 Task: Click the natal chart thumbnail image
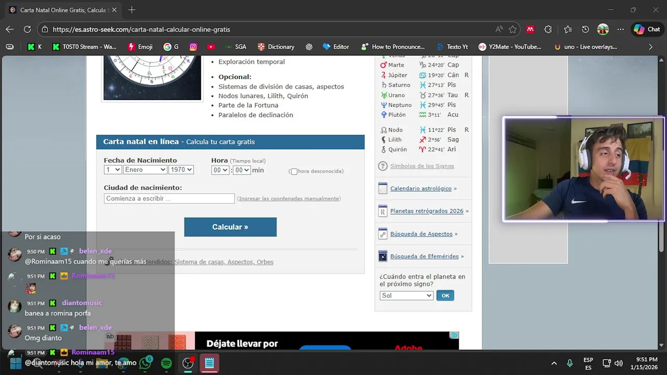click(x=152, y=78)
